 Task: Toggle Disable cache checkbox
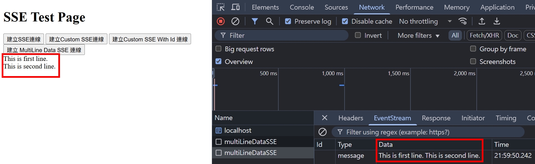[x=345, y=21]
